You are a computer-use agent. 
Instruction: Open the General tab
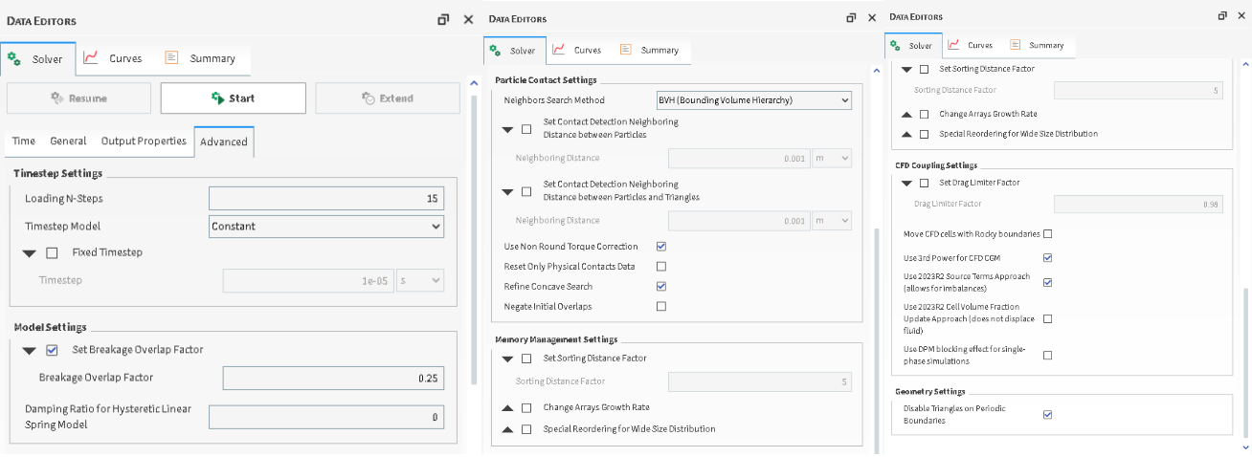pyautogui.click(x=68, y=141)
